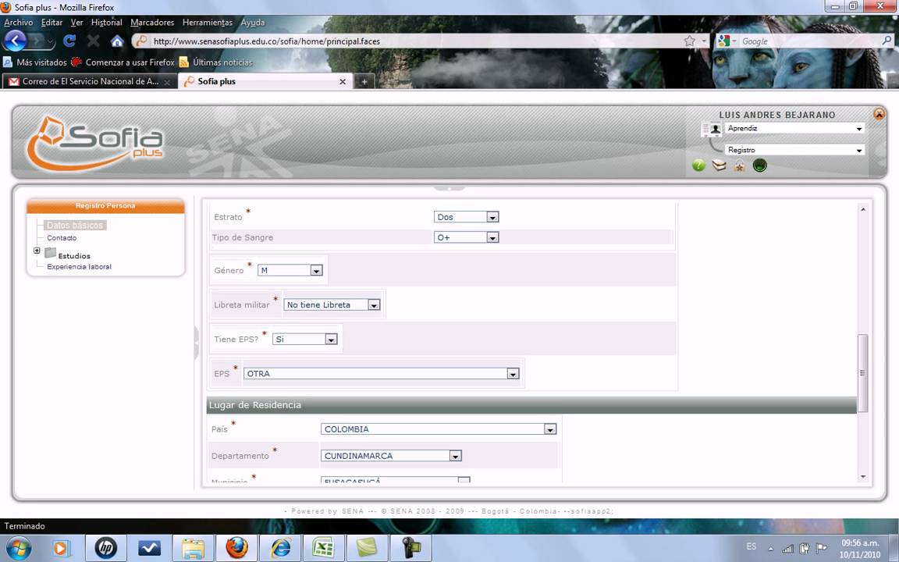
Task: Click network signal tray icon
Action: coord(787,549)
